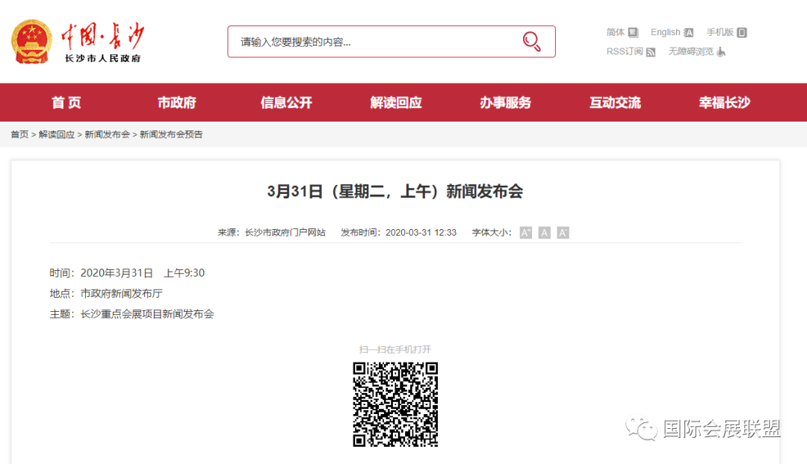Click the article title 3月31日新闻发布会
Viewport: 807px width, 464px height.
[395, 192]
